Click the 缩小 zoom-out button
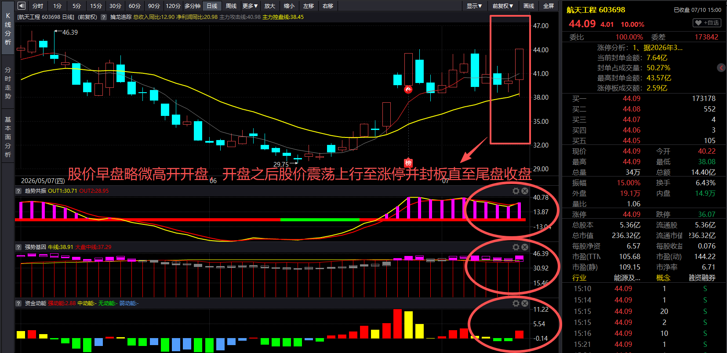This screenshot has height=353, width=727. (x=289, y=6)
